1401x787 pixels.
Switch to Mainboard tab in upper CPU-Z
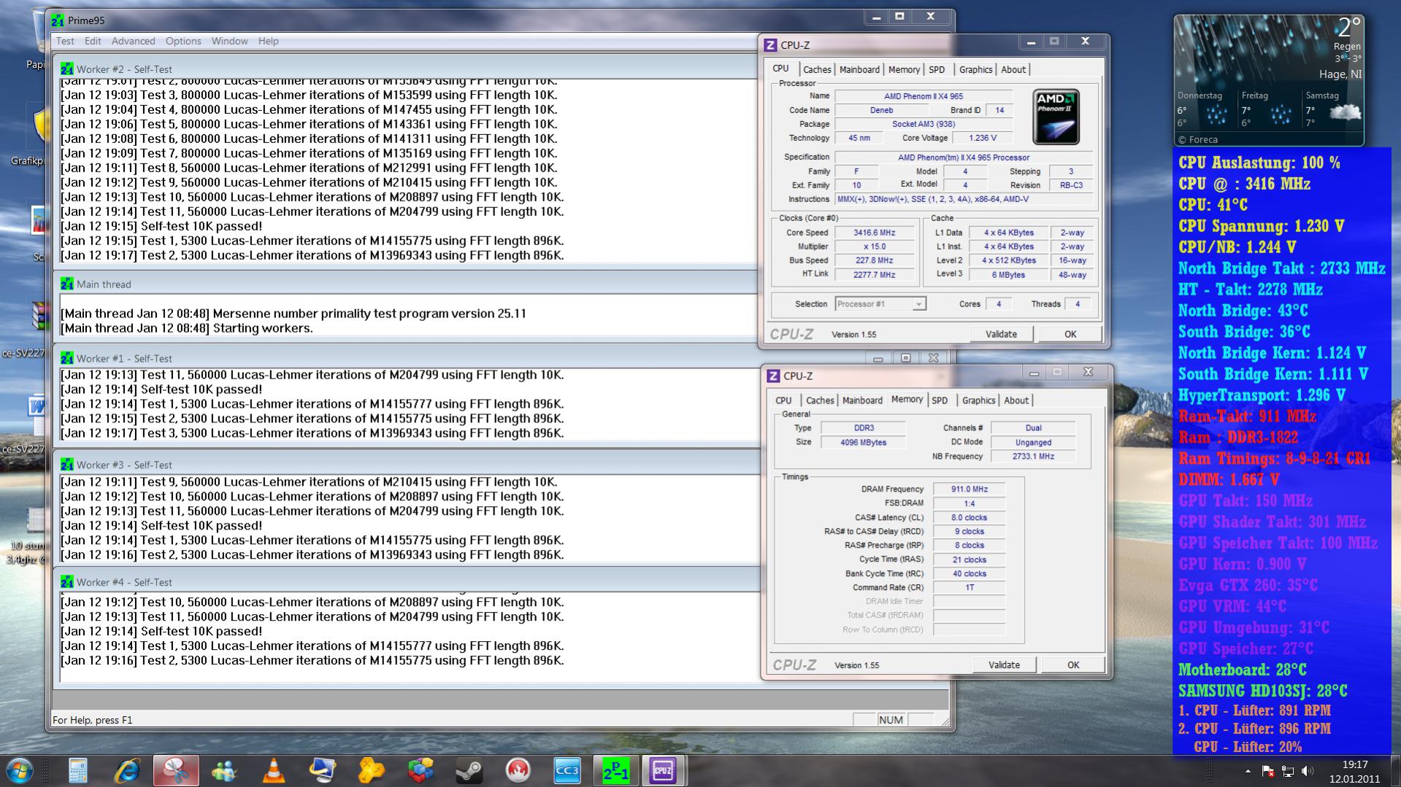859,69
